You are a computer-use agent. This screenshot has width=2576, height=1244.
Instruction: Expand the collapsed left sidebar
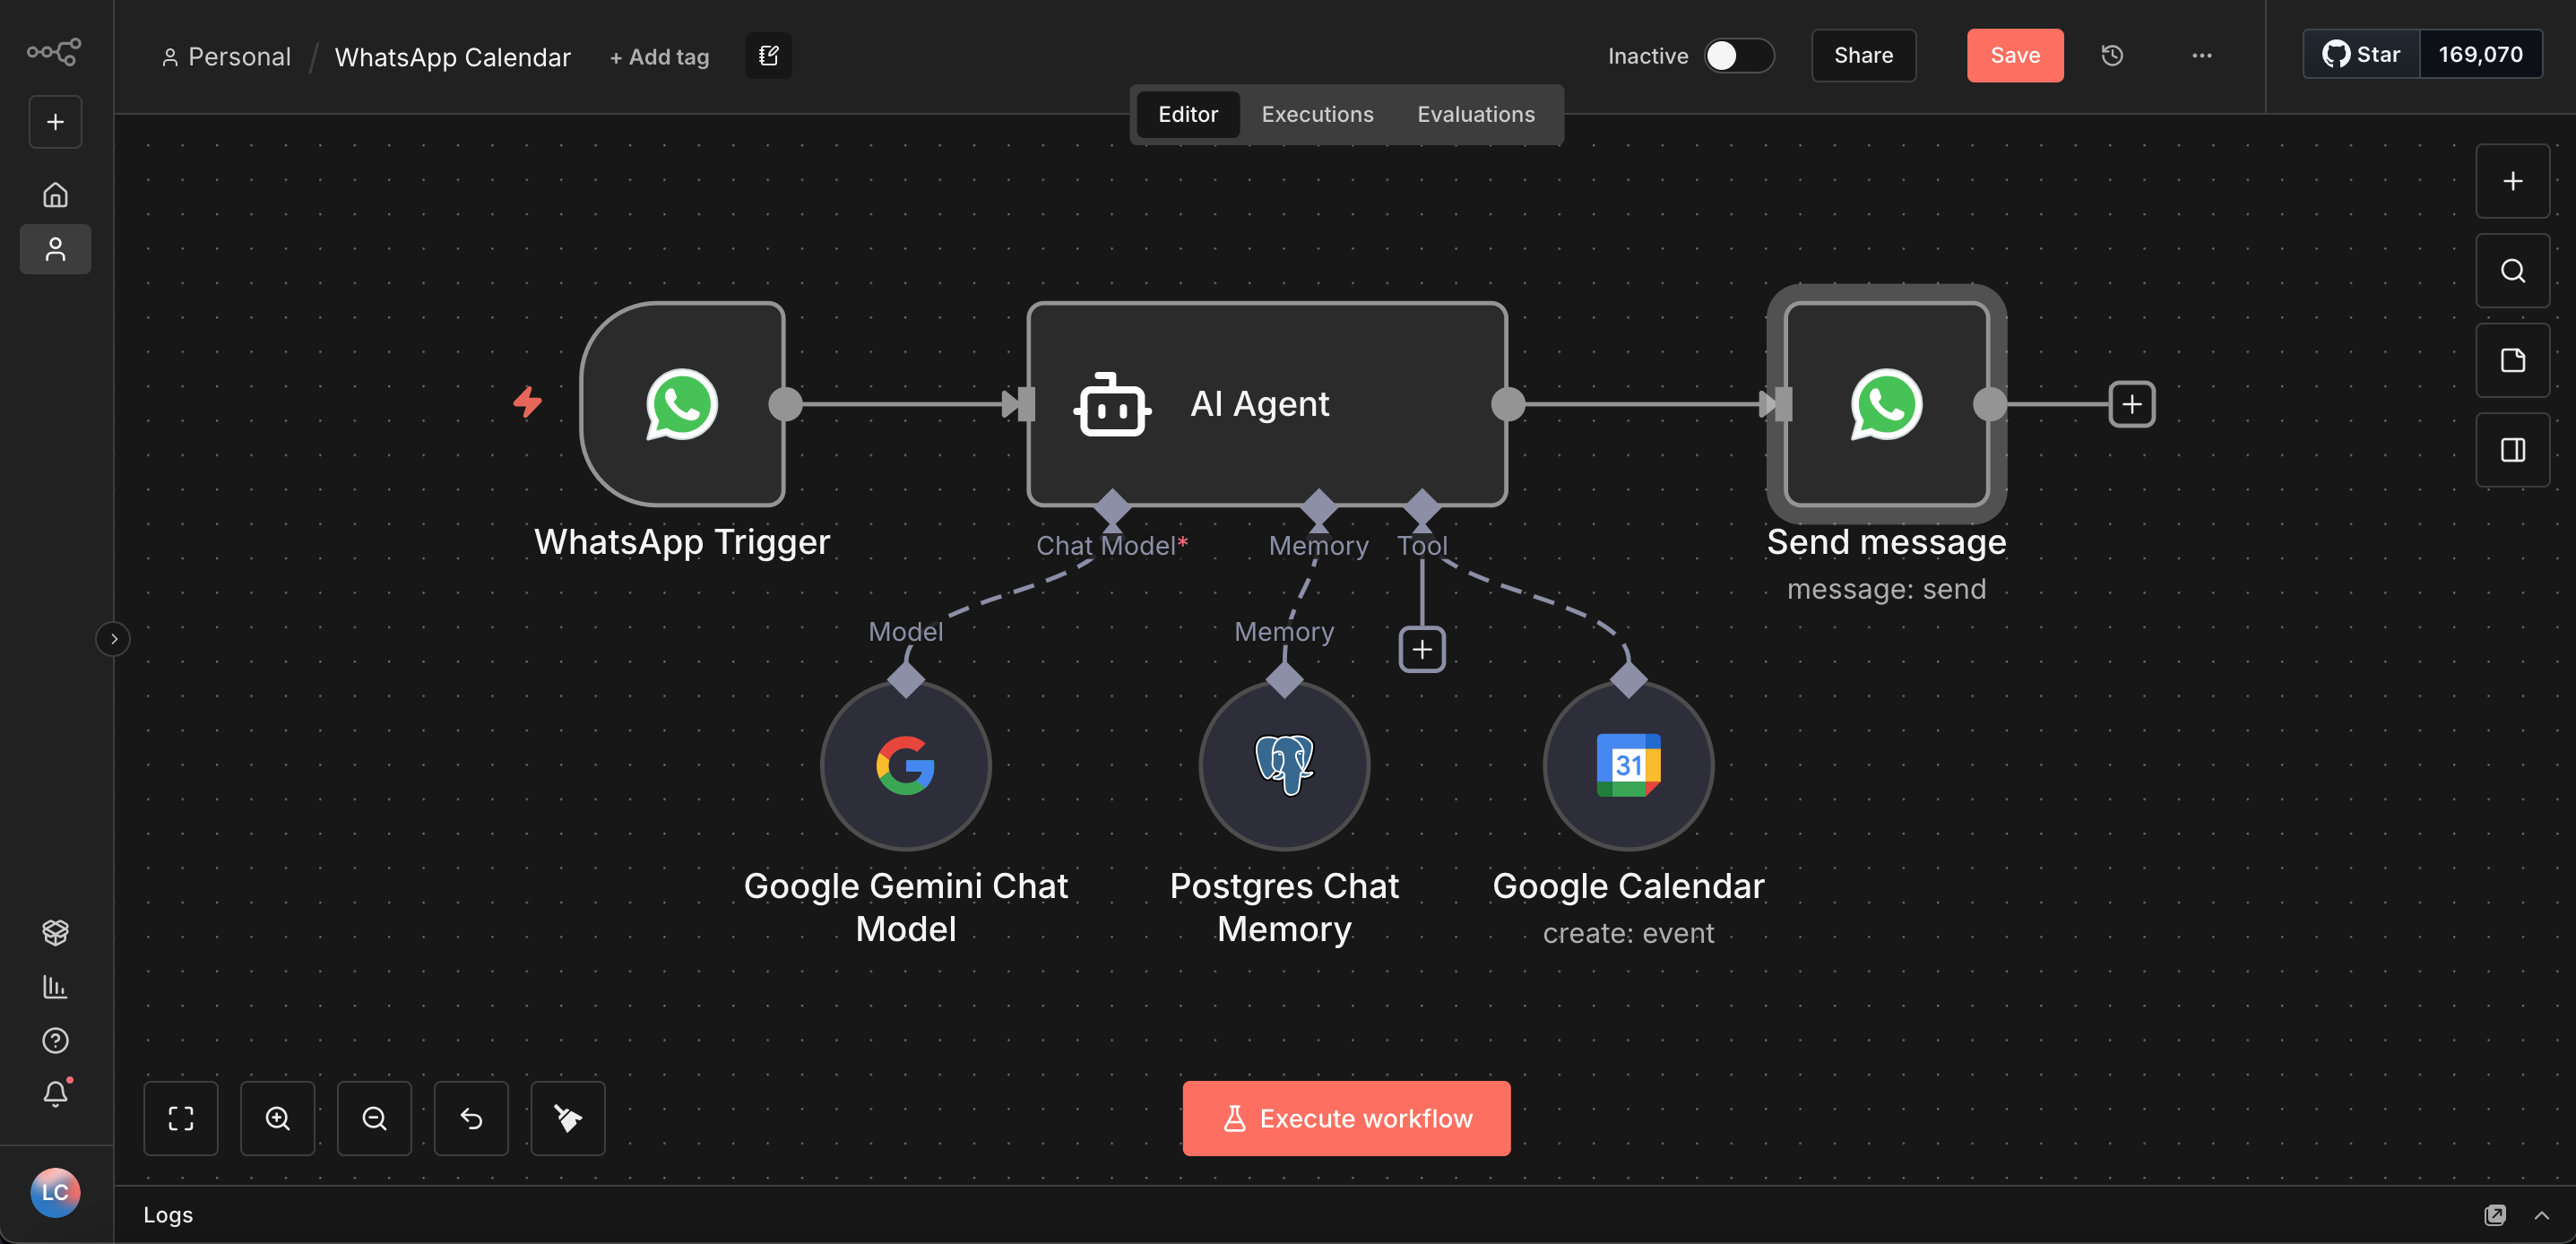(x=113, y=639)
